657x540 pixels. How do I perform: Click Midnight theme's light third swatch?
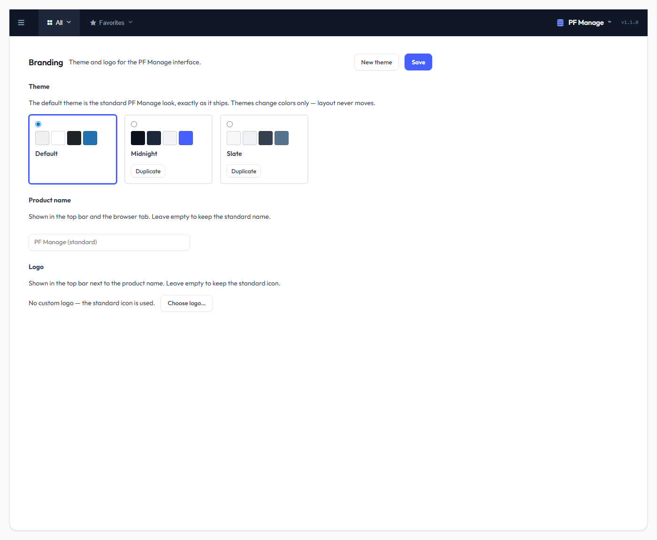coord(170,138)
